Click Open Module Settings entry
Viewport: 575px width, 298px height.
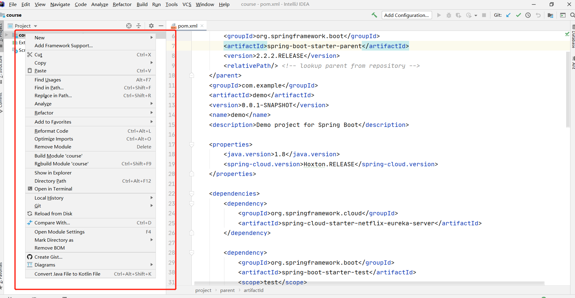[90, 232]
